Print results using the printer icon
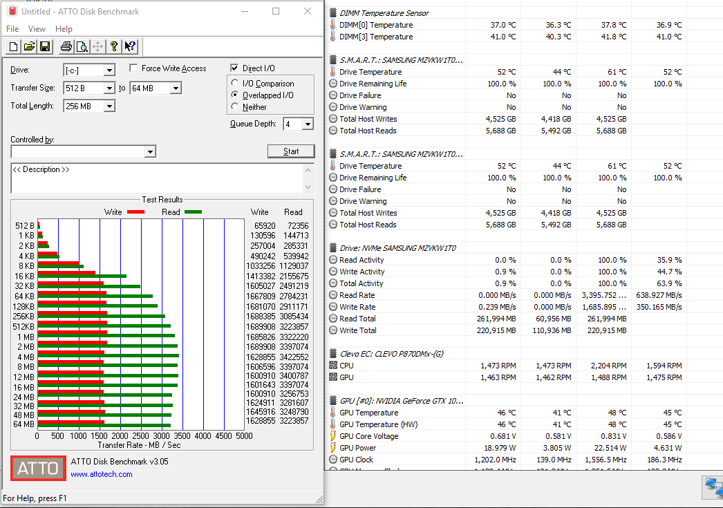 [66, 46]
